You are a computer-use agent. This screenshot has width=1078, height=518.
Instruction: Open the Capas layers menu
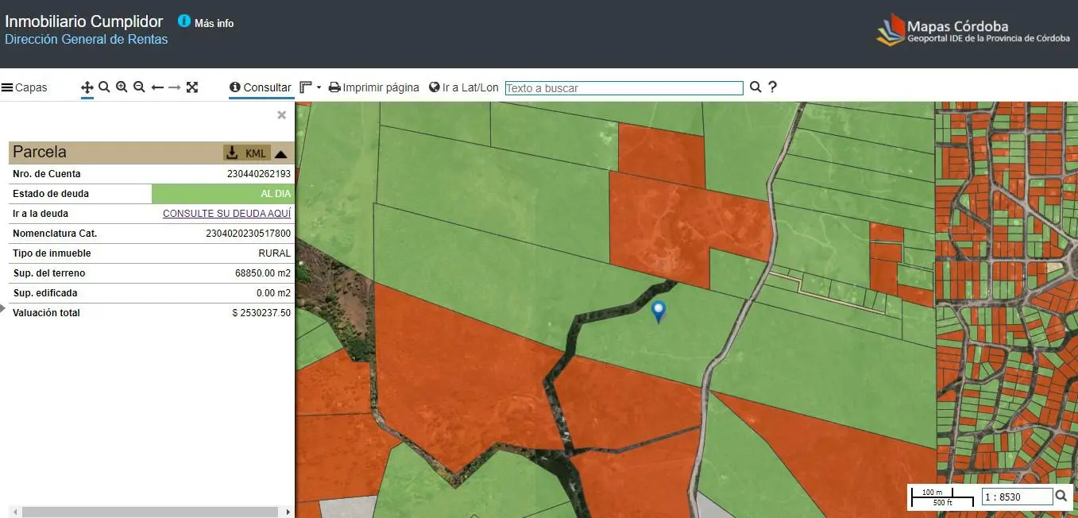[24, 87]
